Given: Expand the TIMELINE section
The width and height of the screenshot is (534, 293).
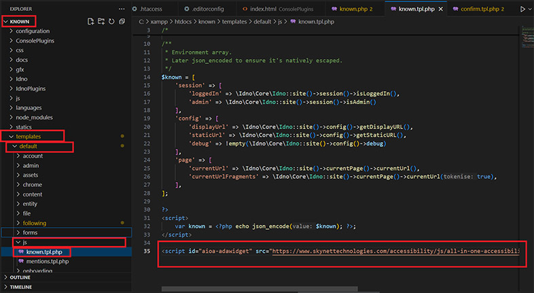Looking at the screenshot, I should coord(20,287).
